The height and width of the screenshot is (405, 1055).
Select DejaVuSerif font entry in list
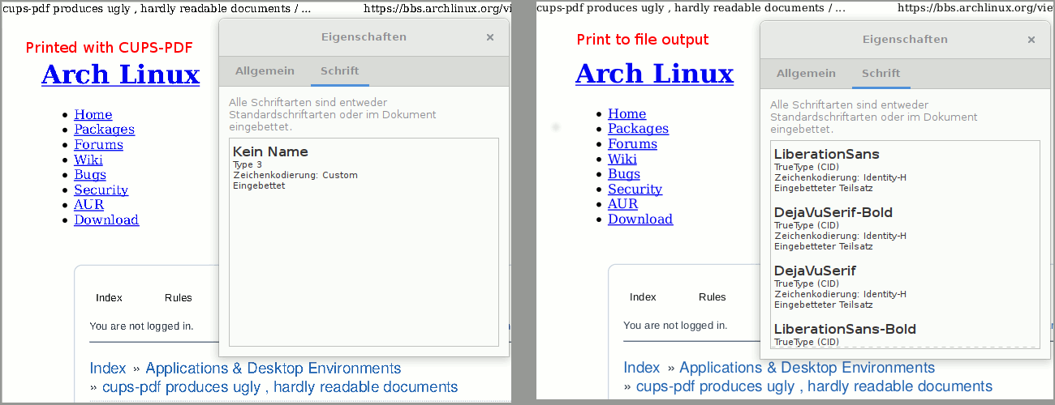pyautogui.click(x=905, y=287)
